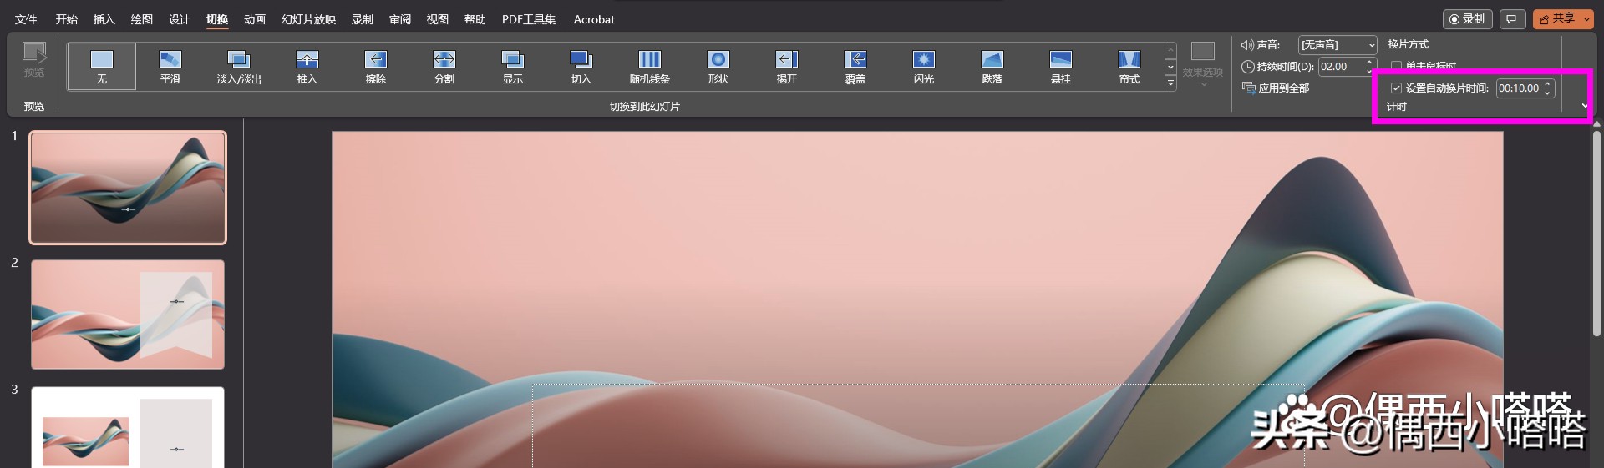This screenshot has height=468, width=1604.
Task: Click the 录制 record button at top right
Action: click(1468, 18)
